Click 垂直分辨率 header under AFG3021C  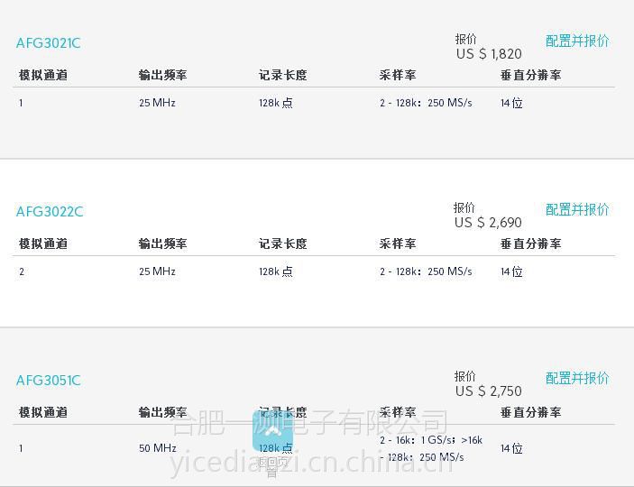tap(530, 75)
